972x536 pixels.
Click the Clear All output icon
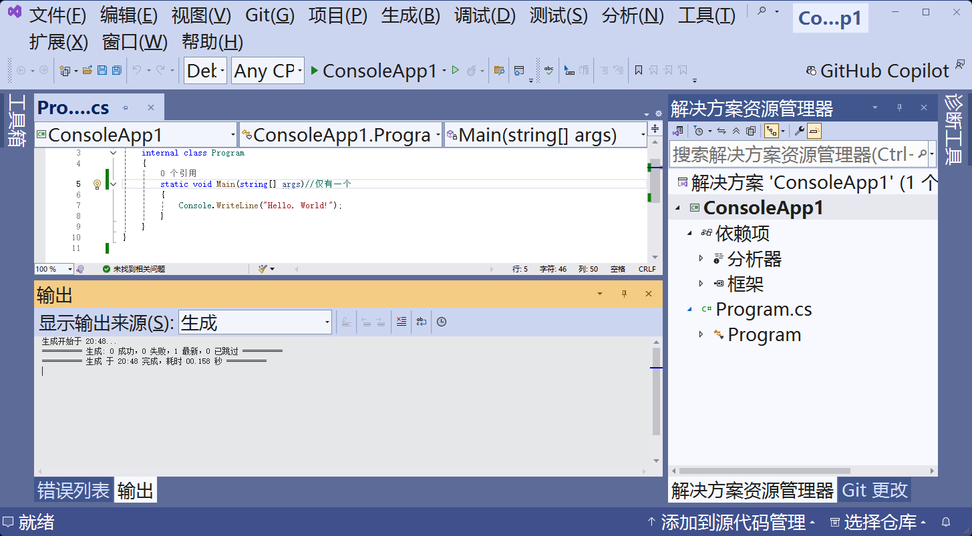pos(401,322)
